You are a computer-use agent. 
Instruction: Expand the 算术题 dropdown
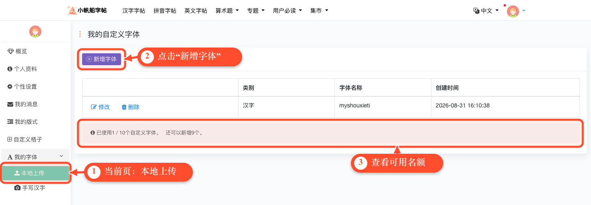[227, 11]
